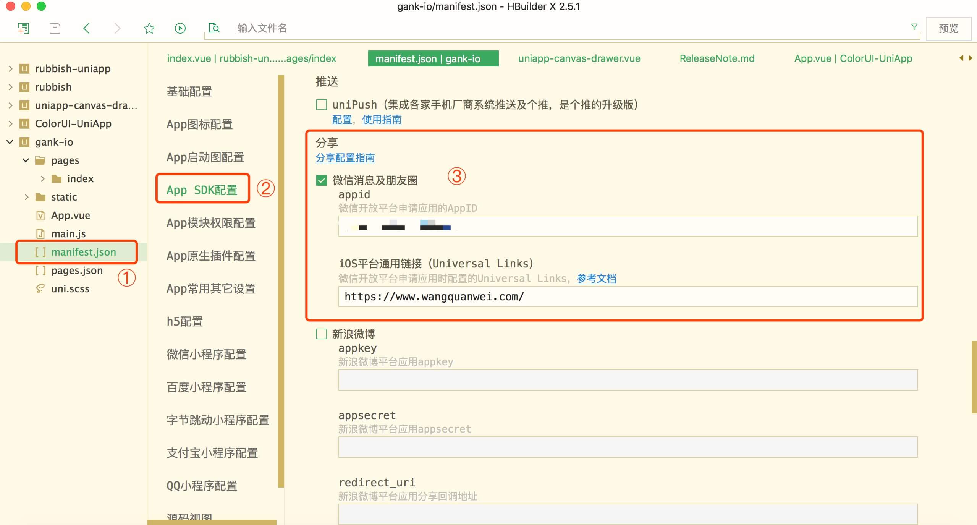Open App图标配置 section

(199, 124)
